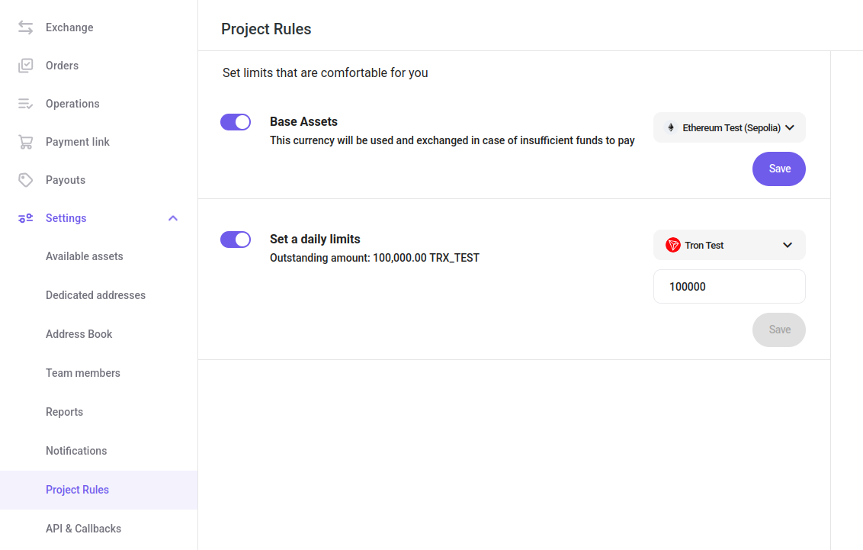Navigate to Dedicated addresses

[95, 295]
